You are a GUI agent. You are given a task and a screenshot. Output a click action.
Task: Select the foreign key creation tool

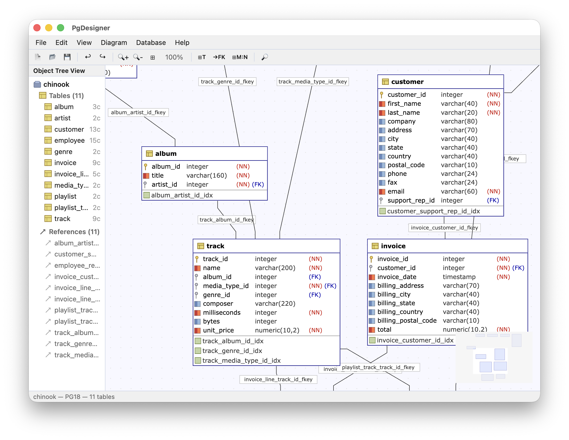219,57
